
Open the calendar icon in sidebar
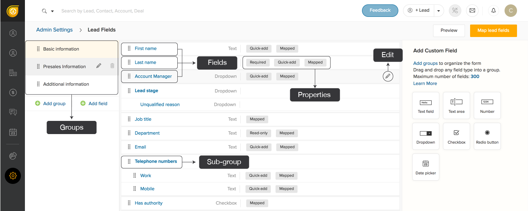13,132
